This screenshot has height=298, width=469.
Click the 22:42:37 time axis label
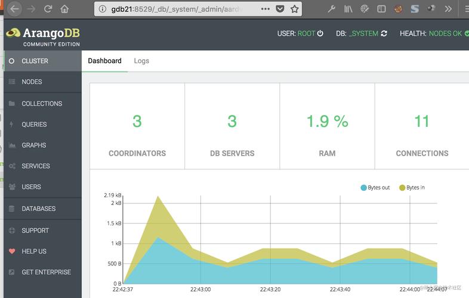tap(123, 289)
